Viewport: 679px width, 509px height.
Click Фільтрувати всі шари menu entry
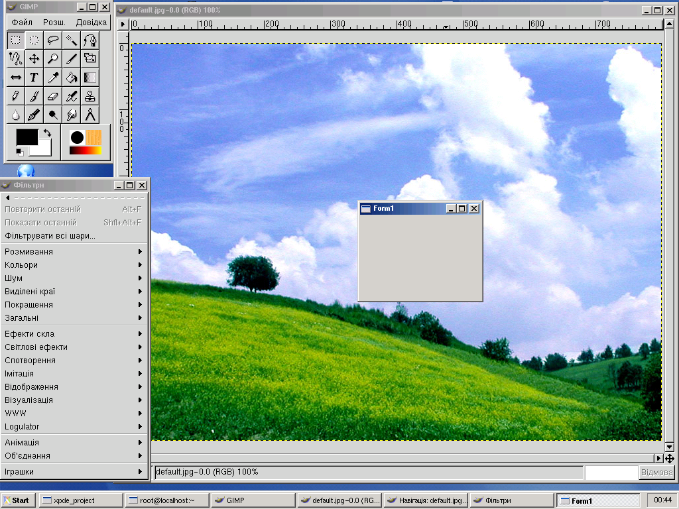[x=50, y=236]
